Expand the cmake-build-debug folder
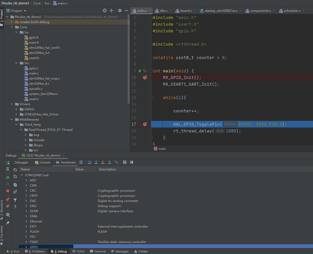This screenshot has width=313, height=254. coord(12,22)
